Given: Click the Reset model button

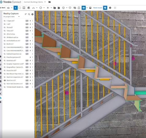Looking at the screenshot, I should (x=98, y=8).
